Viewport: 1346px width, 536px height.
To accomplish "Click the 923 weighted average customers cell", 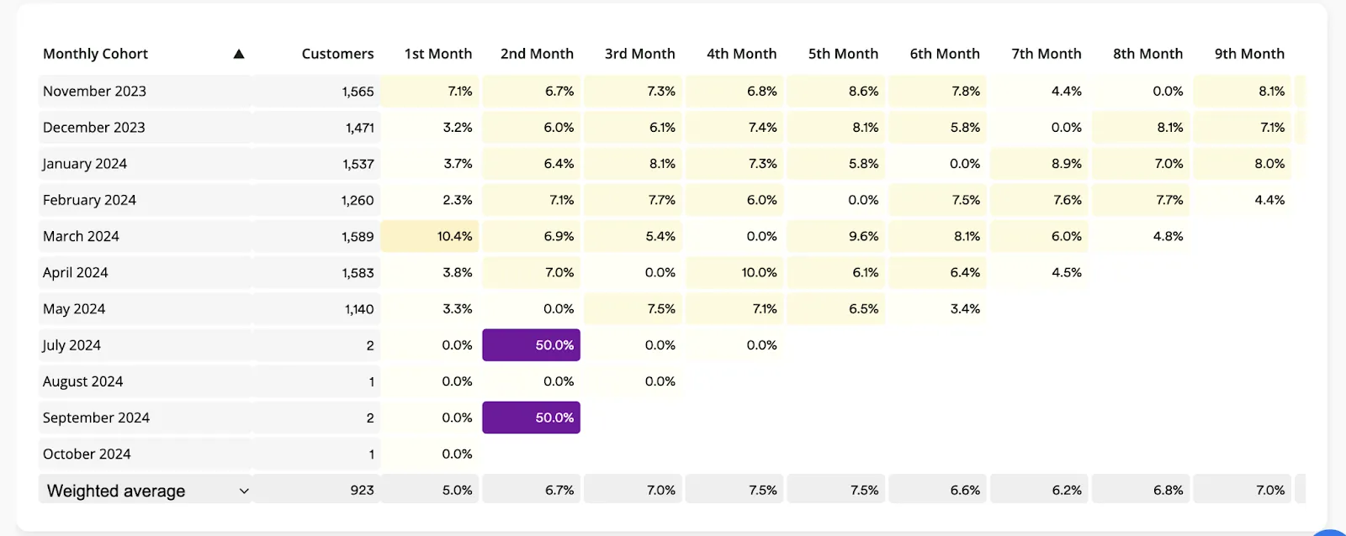I will [x=316, y=491].
